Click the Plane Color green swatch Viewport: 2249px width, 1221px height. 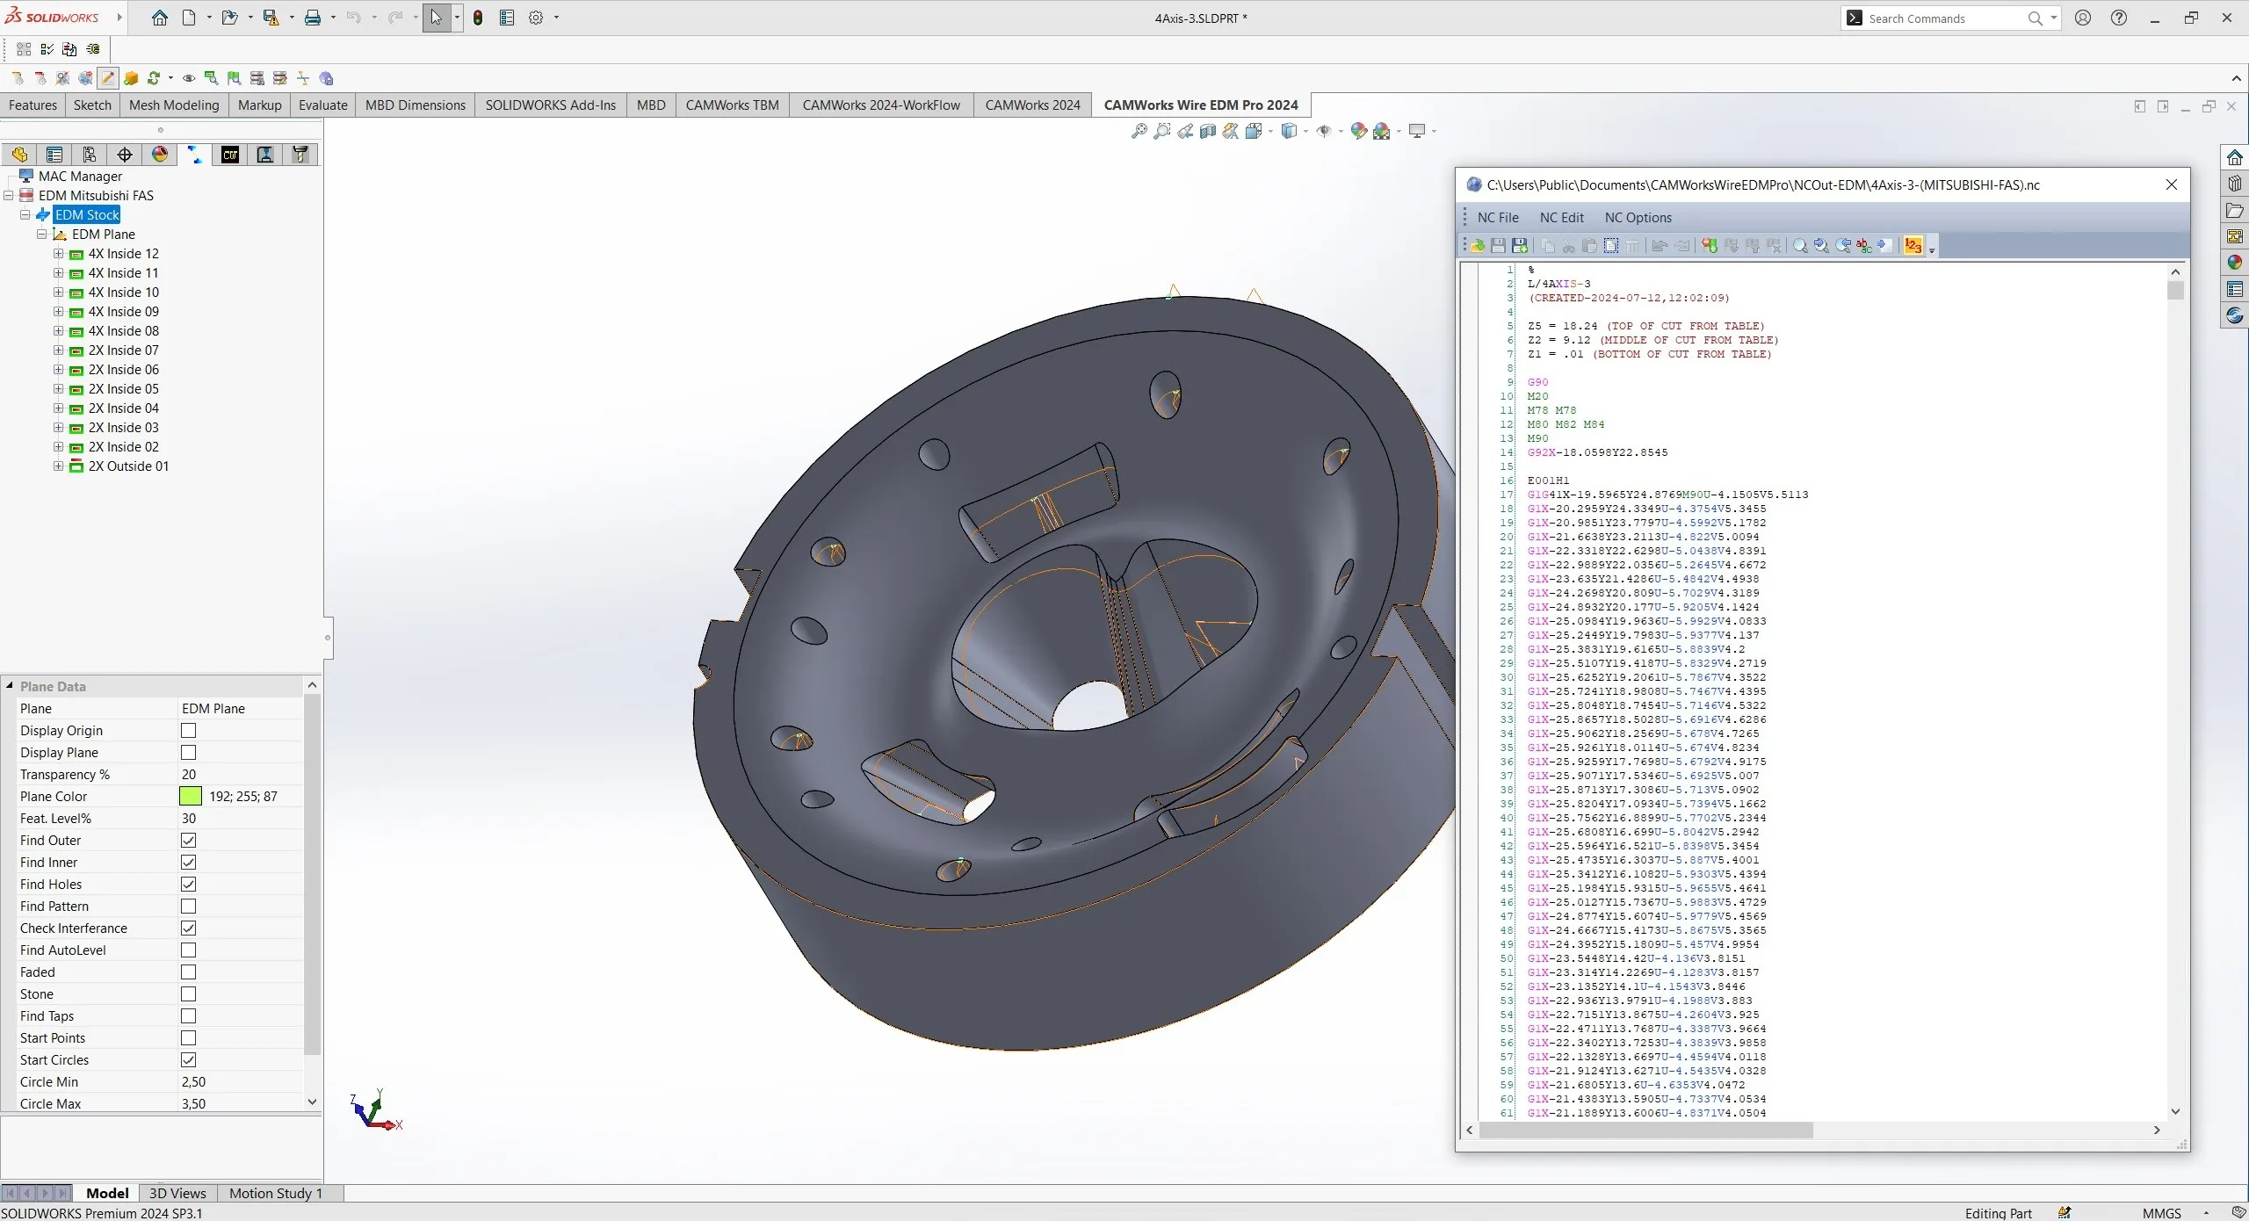pyautogui.click(x=191, y=797)
